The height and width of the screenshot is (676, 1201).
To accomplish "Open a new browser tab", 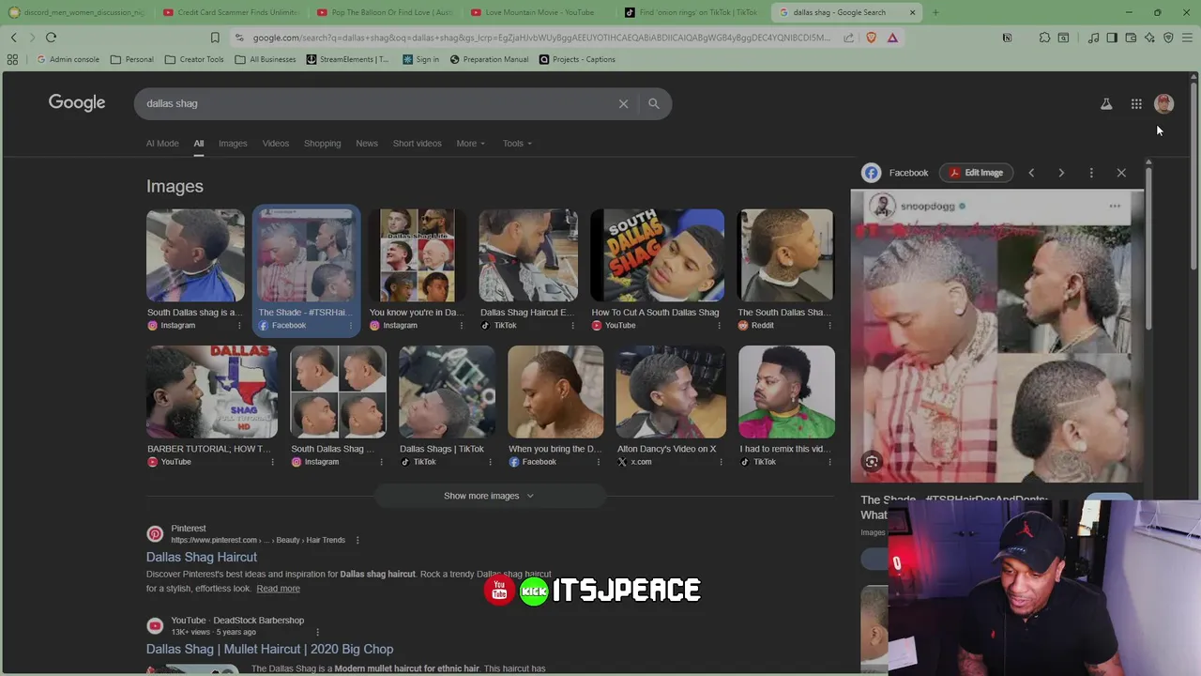I will (935, 12).
